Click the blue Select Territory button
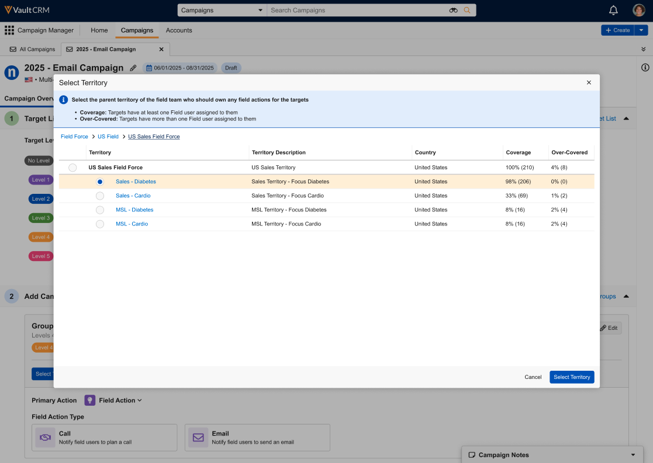Viewport: 653px width, 463px height. [571, 377]
